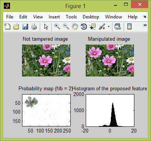Image resolution: width=151 pixels, height=141 pixels.
Task: Click the histogram y-axis label 1000
Action: [79, 110]
